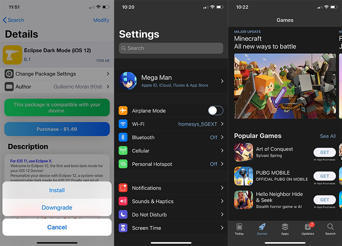Switch to the Updates tab
Viewport: 342px width, 246px height.
tap(308, 229)
